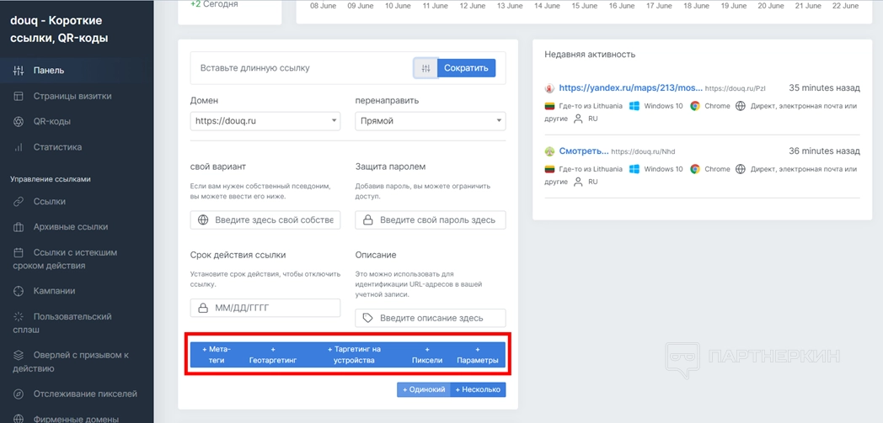883x423 pixels.
Task: Click the Панель sidebar icon
Action: 19,71
